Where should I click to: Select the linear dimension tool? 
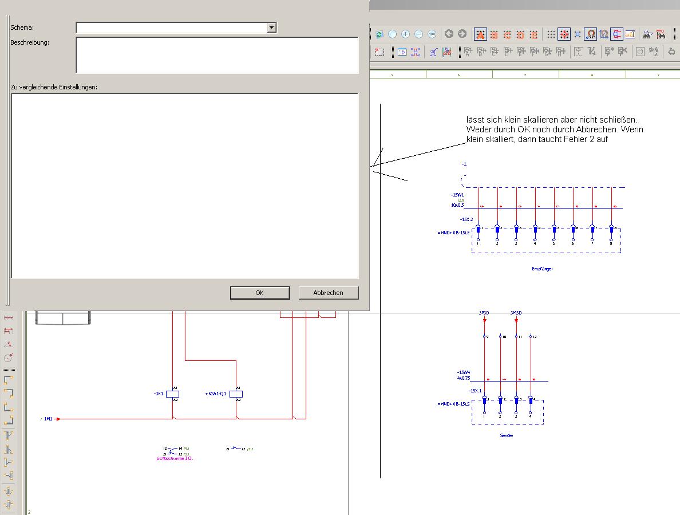[x=8, y=317]
